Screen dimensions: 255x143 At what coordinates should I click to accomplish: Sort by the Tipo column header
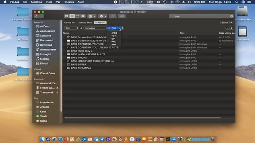pyautogui.click(x=182, y=33)
